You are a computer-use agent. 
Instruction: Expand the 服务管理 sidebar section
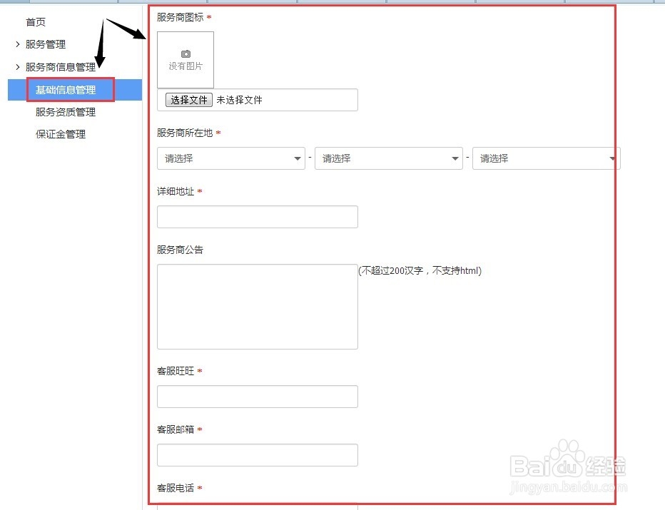(x=47, y=44)
